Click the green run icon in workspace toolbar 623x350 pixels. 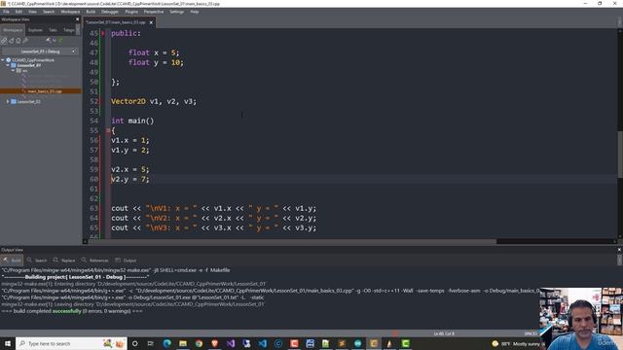60,41
